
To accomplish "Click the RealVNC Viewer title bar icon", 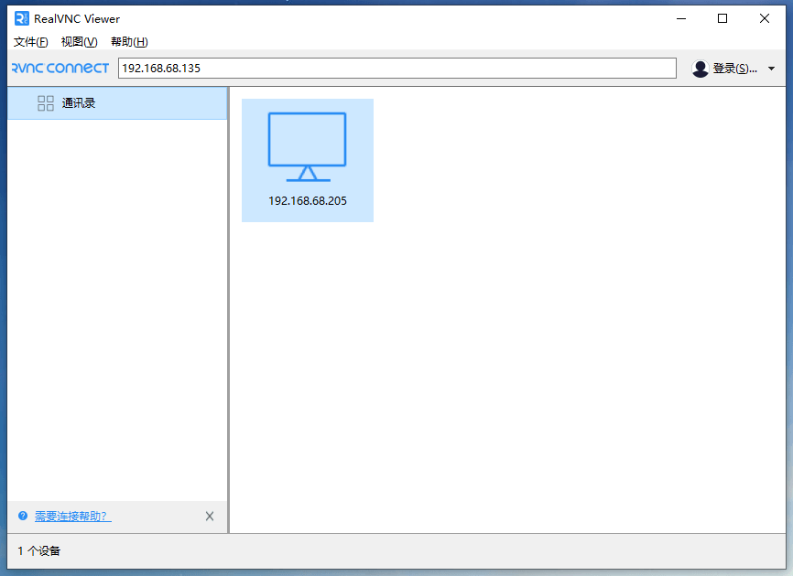I will click(22, 18).
